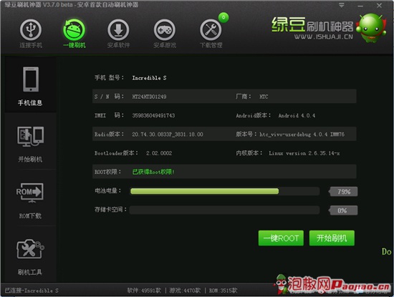Click Bootloader version 2.02.0002
Viewport: 394px width, 297px height.
[x=159, y=153]
